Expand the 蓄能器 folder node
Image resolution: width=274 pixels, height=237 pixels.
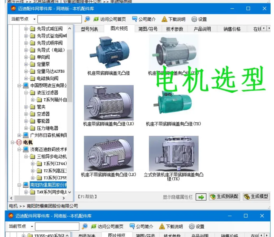coord(26,121)
